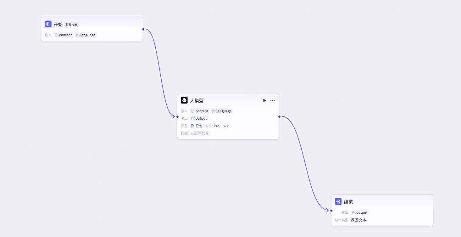
Task: Select the language tag in 大模型 inputs
Action: (x=222, y=111)
